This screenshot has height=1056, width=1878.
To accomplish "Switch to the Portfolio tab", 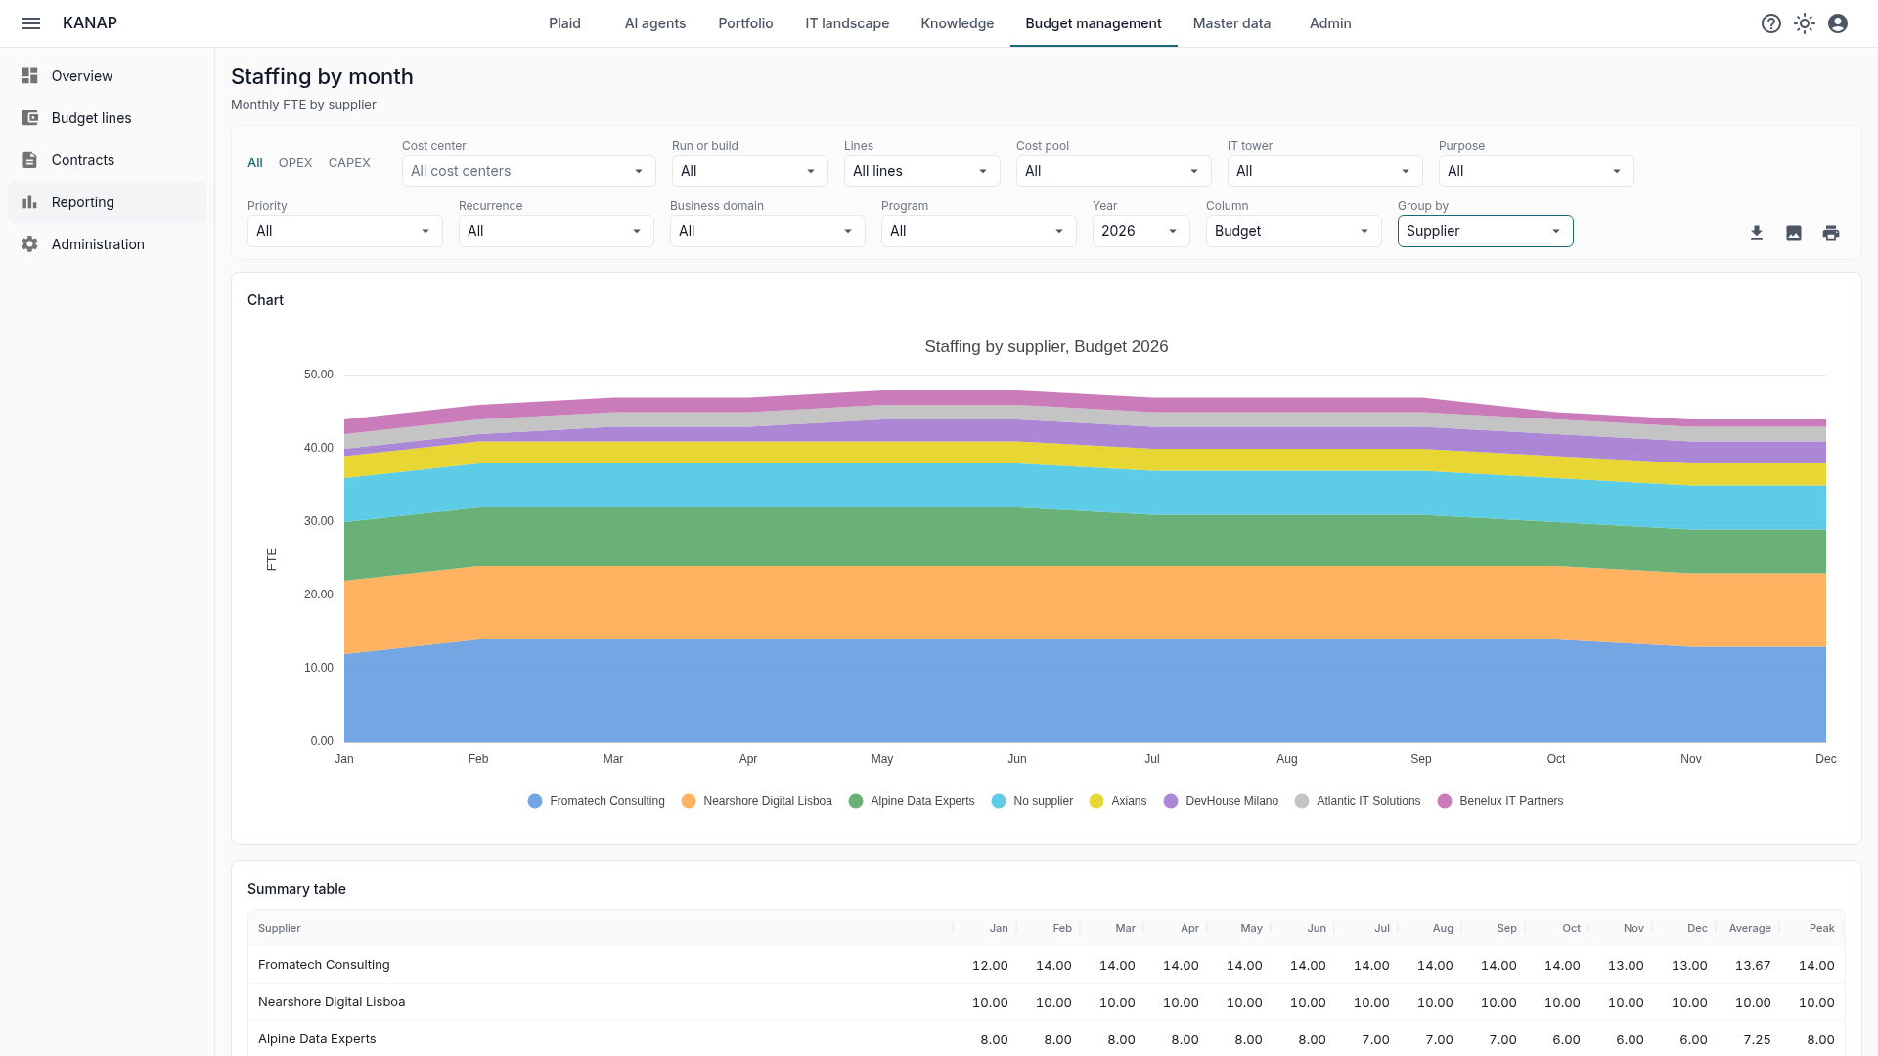I will coord(745,23).
